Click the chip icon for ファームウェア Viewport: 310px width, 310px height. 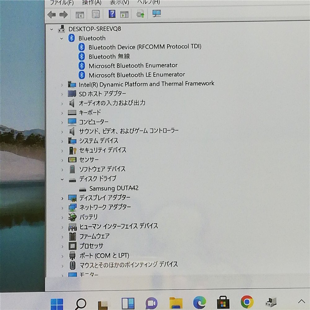click(73, 237)
